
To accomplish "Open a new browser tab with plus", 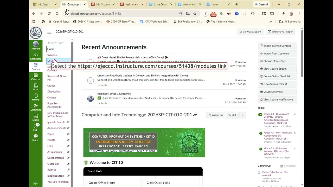I will coord(236,4).
